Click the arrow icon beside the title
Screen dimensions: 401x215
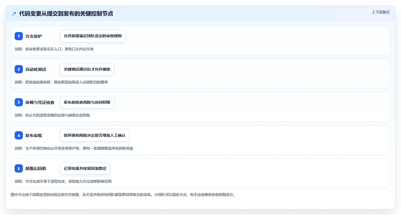[14, 14]
